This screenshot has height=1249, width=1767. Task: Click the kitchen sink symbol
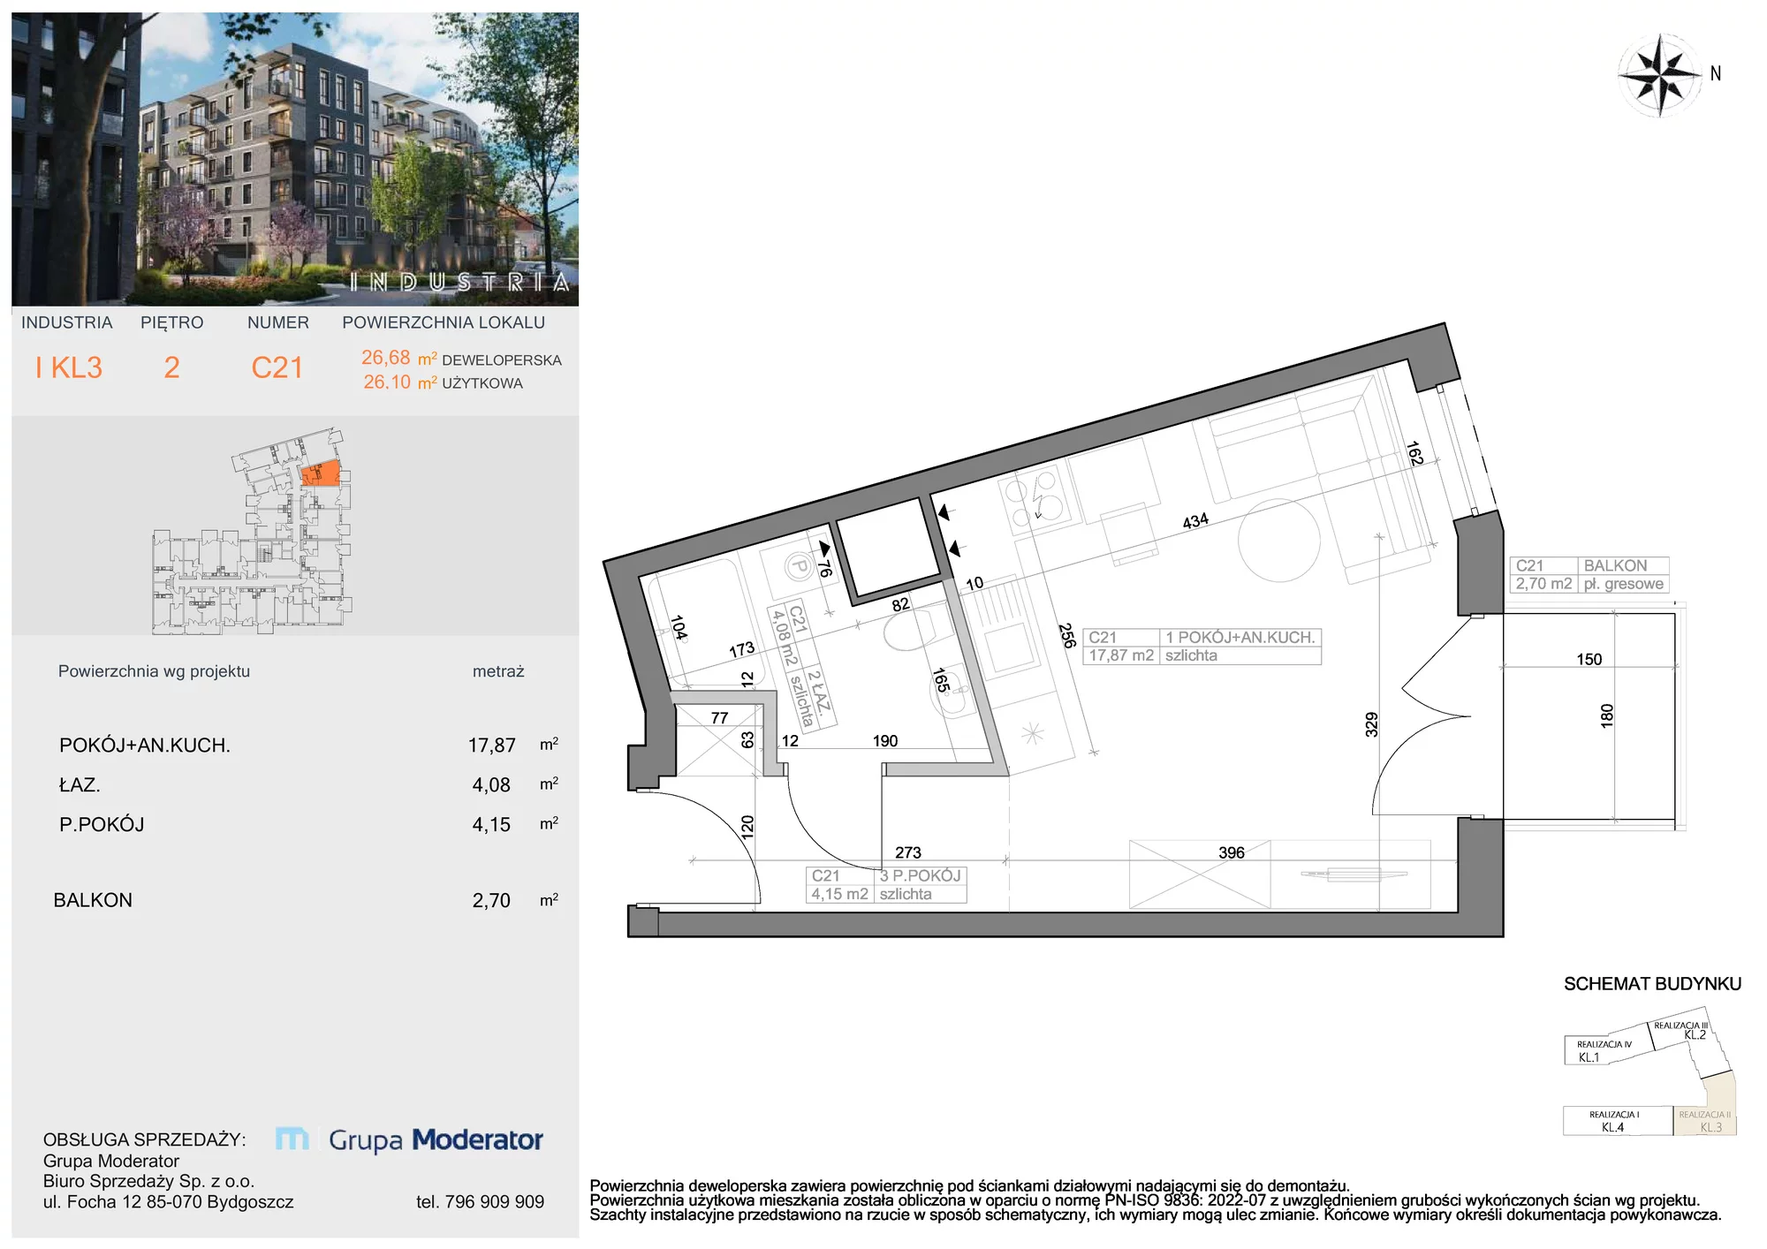click(1009, 647)
